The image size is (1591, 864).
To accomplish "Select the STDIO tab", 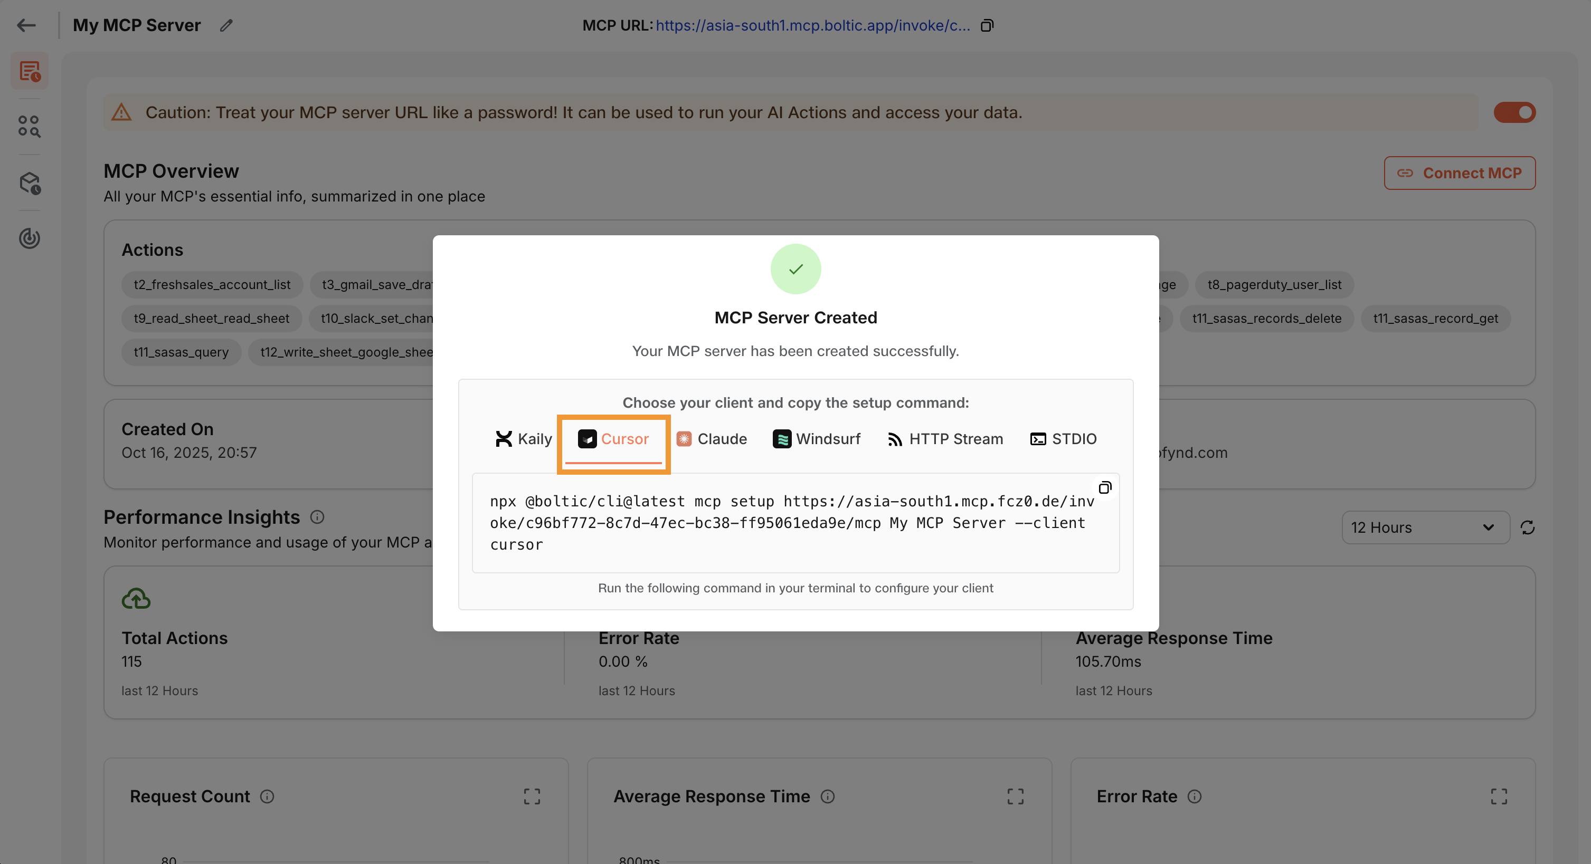I will point(1063,439).
